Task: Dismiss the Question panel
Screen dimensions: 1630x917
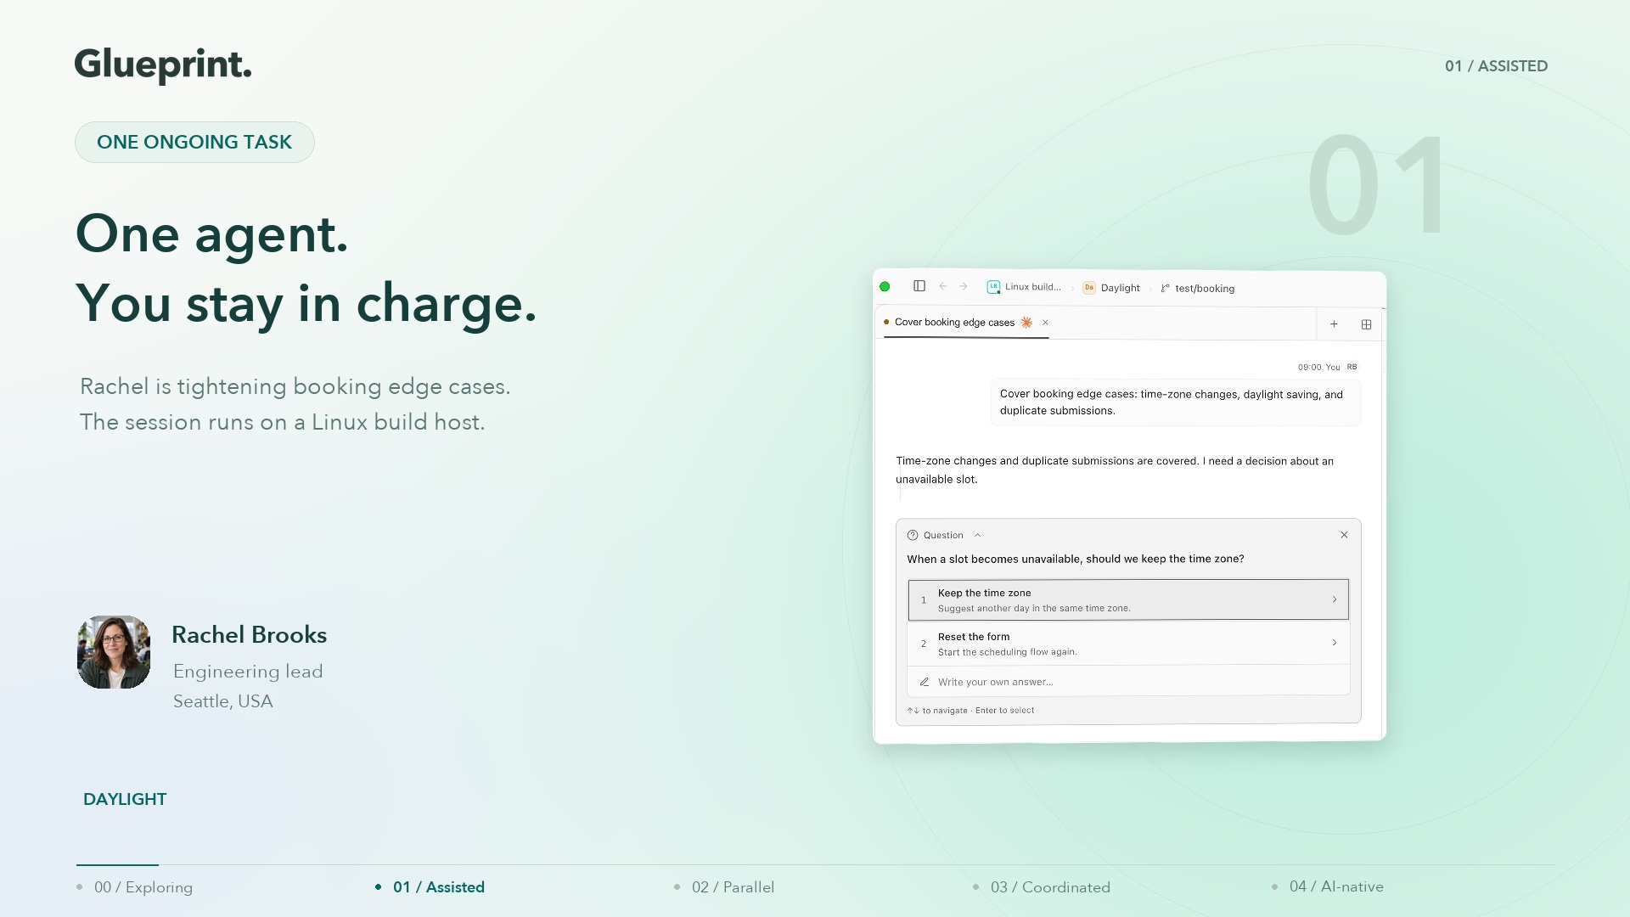Action: tap(1344, 535)
